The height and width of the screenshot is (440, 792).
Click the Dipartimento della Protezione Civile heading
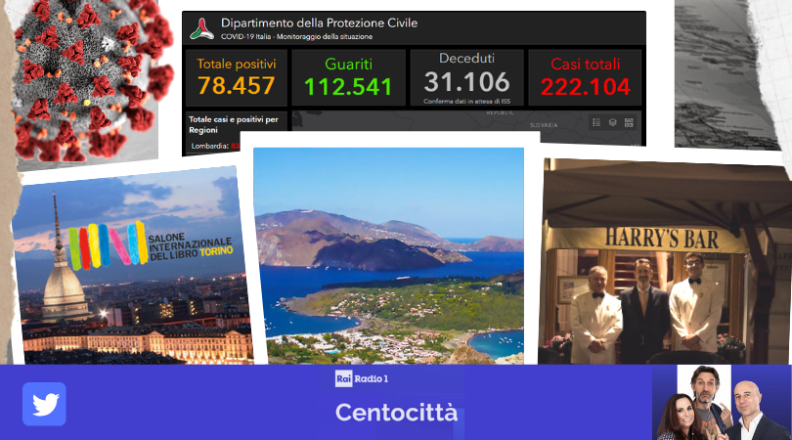319,22
